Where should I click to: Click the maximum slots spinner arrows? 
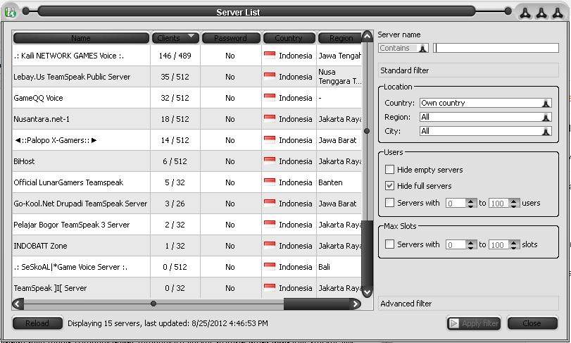click(513, 244)
